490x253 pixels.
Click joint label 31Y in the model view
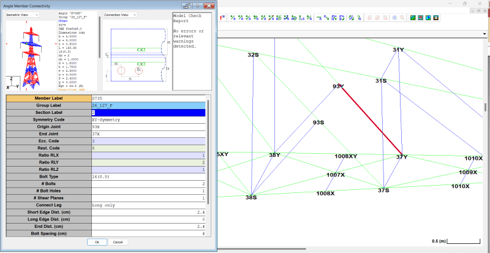click(x=399, y=50)
